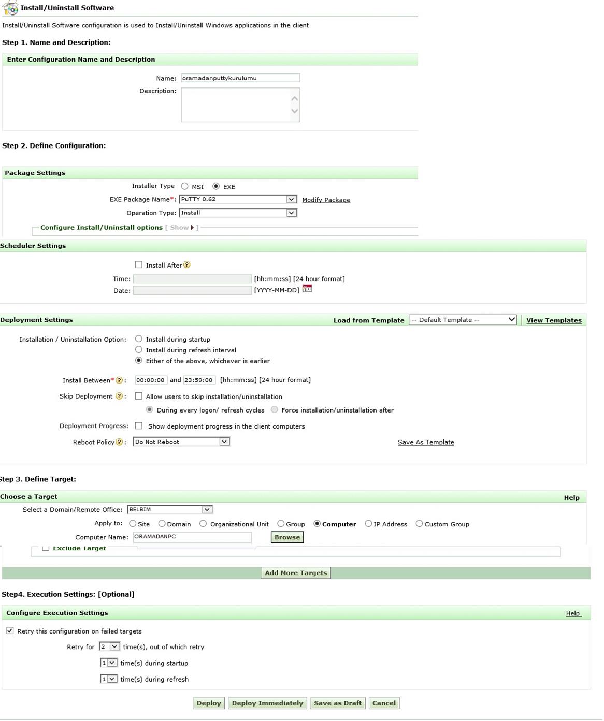This screenshot has width=604, height=721.
Task: Open the times during startup dropdown
Action: pyautogui.click(x=108, y=663)
